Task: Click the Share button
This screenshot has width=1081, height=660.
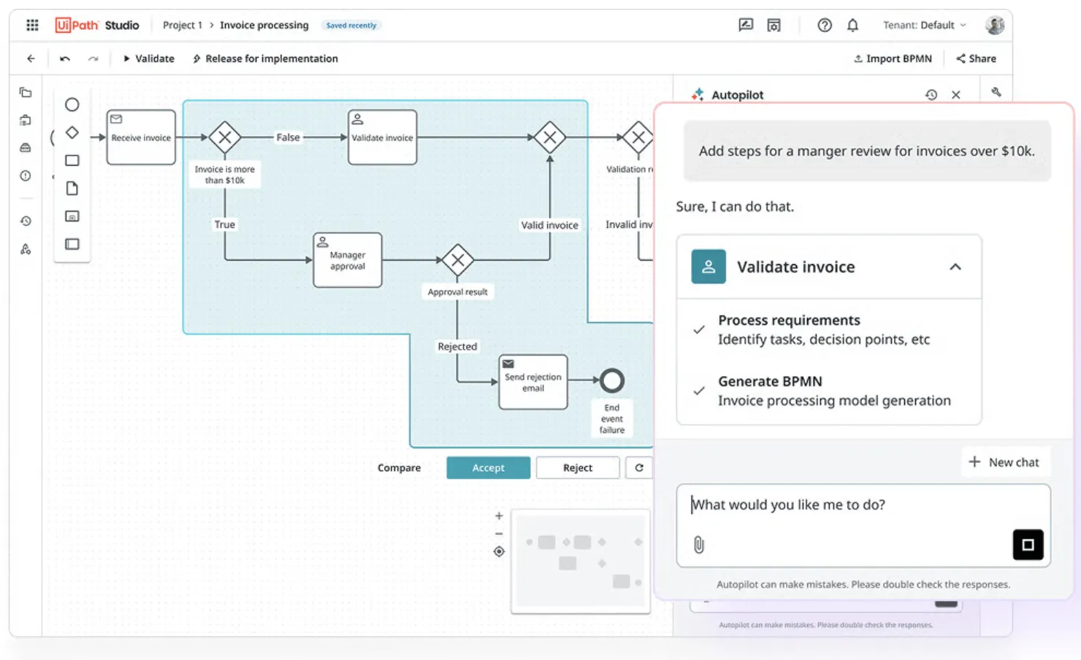Action: pyautogui.click(x=976, y=58)
